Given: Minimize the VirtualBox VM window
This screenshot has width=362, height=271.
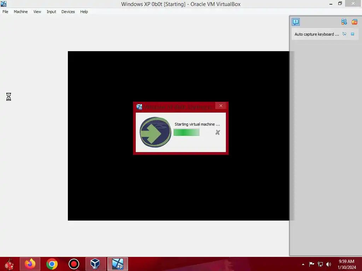Looking at the screenshot, I should (331, 4).
